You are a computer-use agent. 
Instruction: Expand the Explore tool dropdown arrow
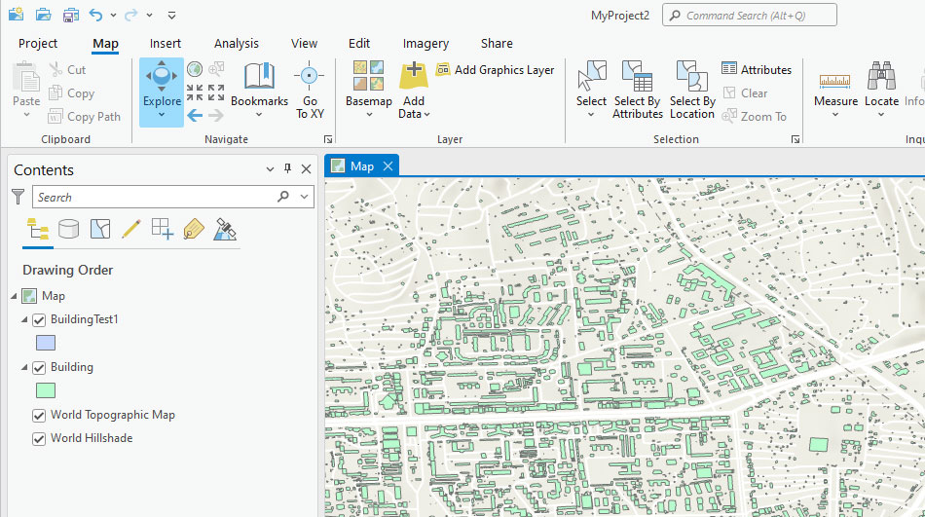162,115
